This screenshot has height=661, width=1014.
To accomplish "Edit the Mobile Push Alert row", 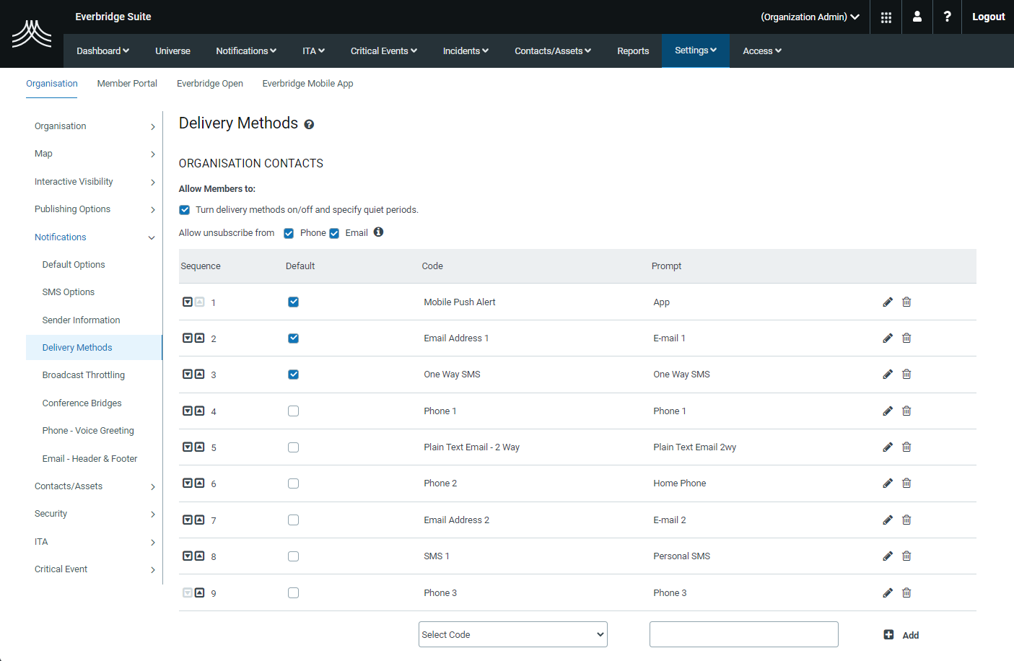I will [888, 302].
